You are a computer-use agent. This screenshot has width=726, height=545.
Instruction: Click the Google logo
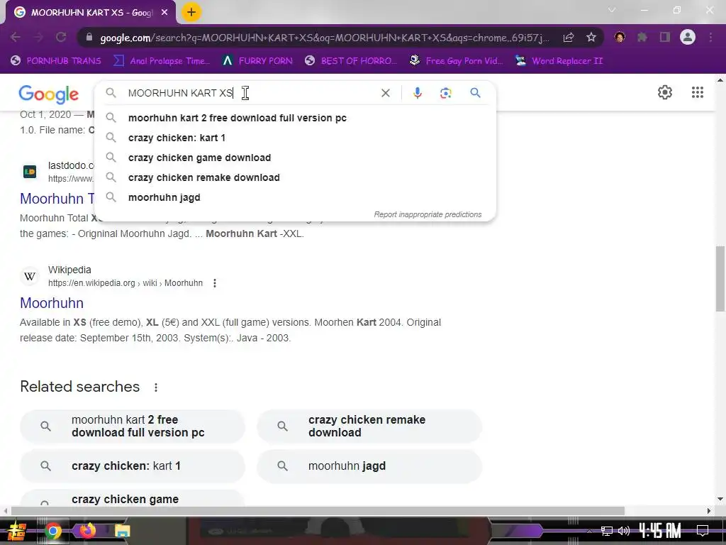click(x=49, y=94)
